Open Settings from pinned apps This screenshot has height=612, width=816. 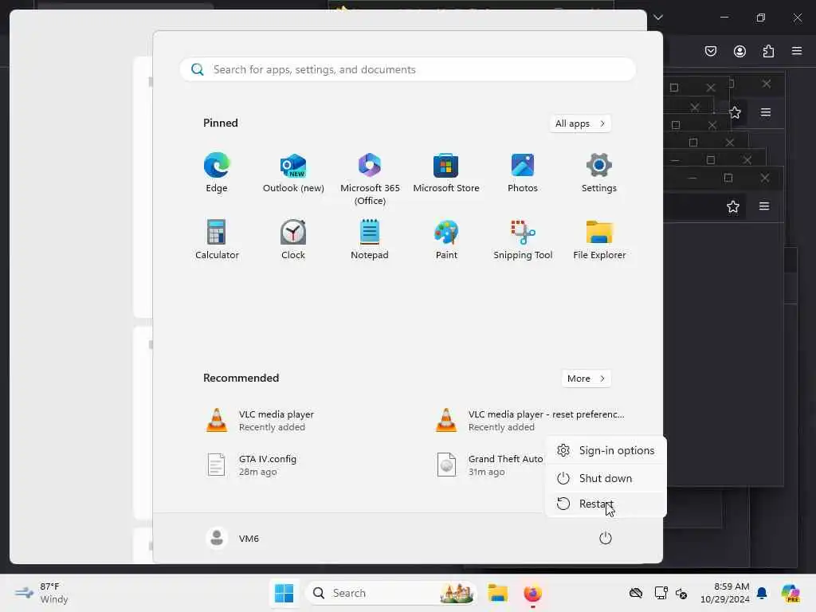[x=599, y=173]
